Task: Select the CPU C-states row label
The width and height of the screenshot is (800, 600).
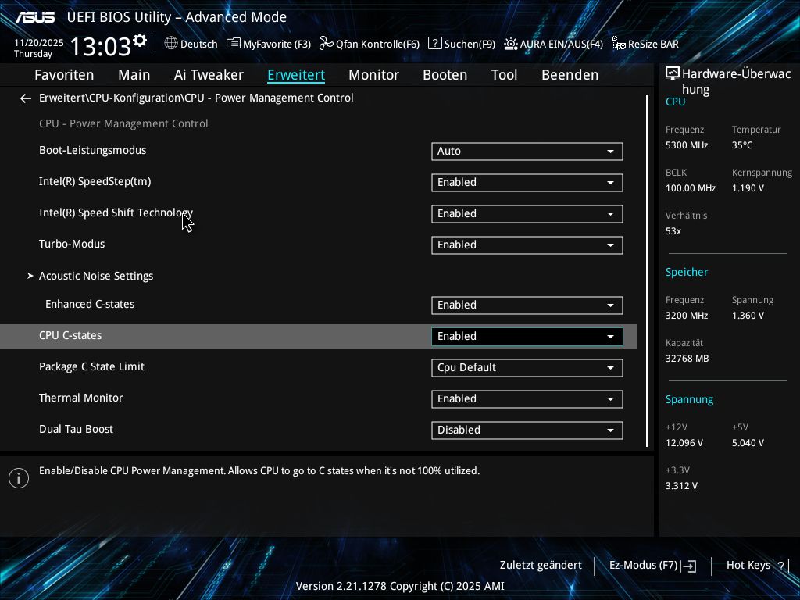Action: (x=70, y=336)
